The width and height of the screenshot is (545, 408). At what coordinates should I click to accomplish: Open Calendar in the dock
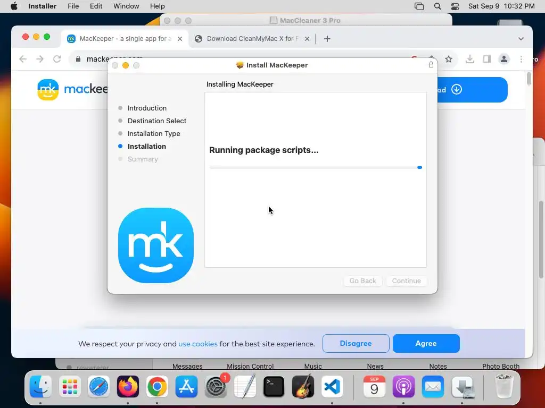[x=374, y=387]
